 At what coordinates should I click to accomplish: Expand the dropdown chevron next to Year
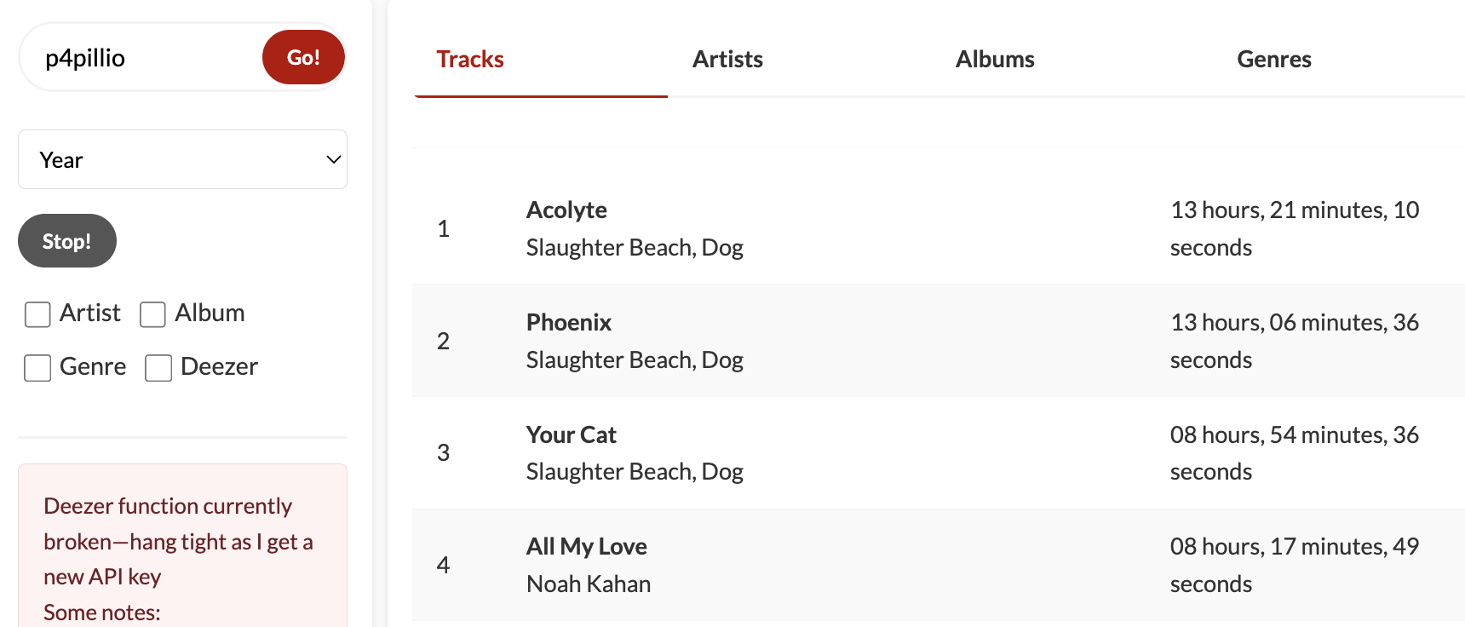point(333,159)
